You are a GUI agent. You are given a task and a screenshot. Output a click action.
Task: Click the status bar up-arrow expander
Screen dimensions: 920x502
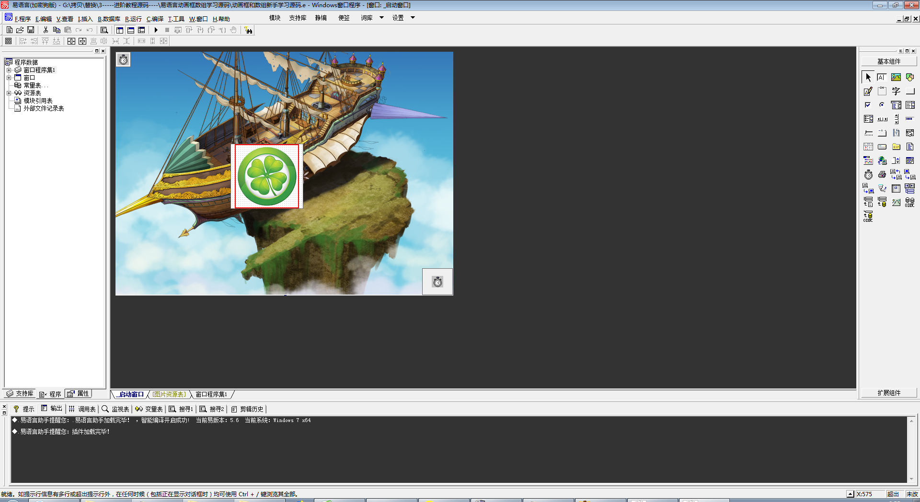coord(850,494)
